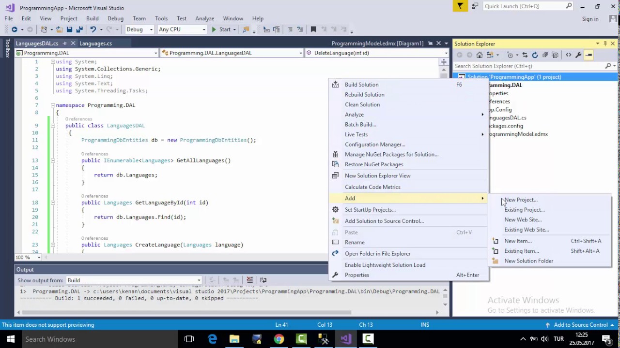Viewport: 620px width, 348px height.
Task: Open the Any CPU platform dropdown
Action: tap(182, 29)
